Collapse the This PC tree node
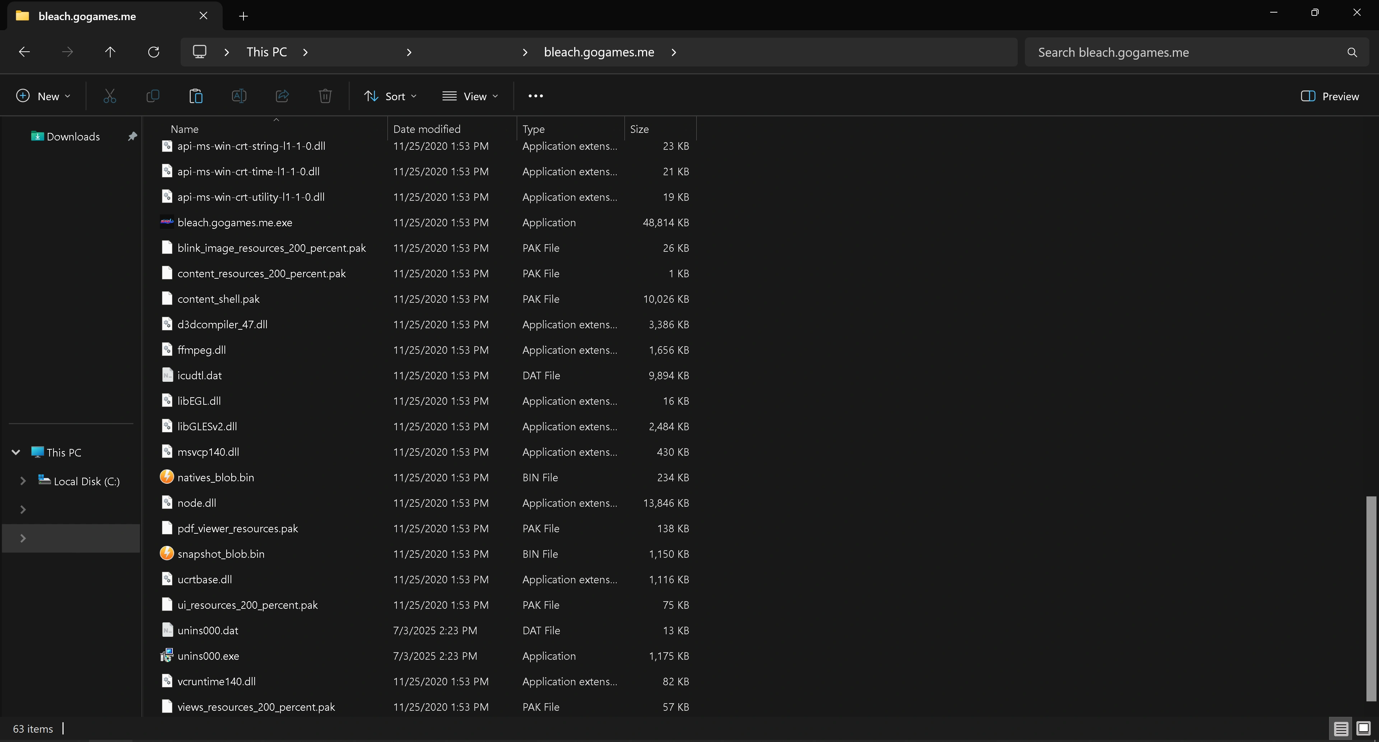 (x=16, y=453)
